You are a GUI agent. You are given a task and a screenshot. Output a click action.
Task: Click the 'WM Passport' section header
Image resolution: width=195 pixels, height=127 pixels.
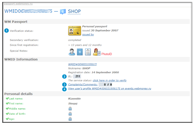point(16,22)
